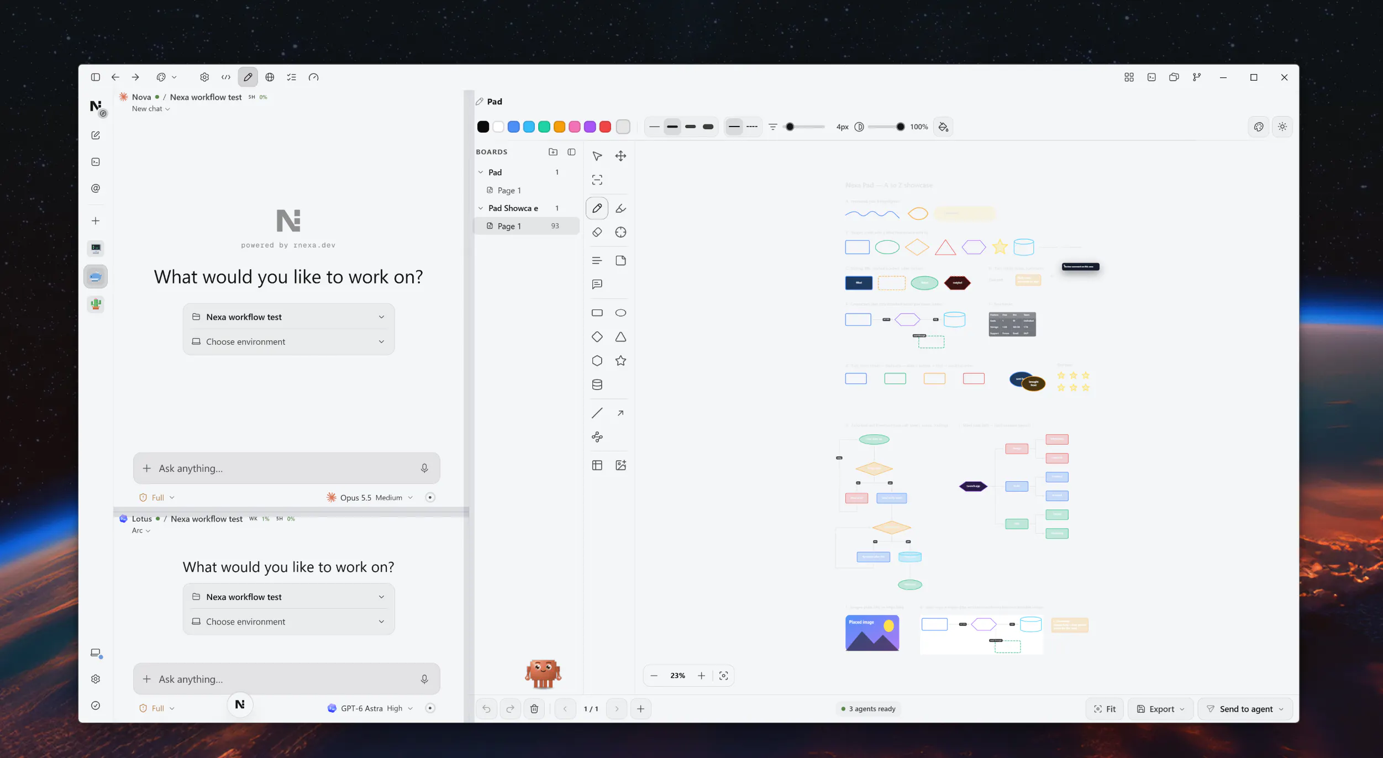The height and width of the screenshot is (758, 1383).
Task: Open the Choose environment dropdown under Nova
Action: 288,342
